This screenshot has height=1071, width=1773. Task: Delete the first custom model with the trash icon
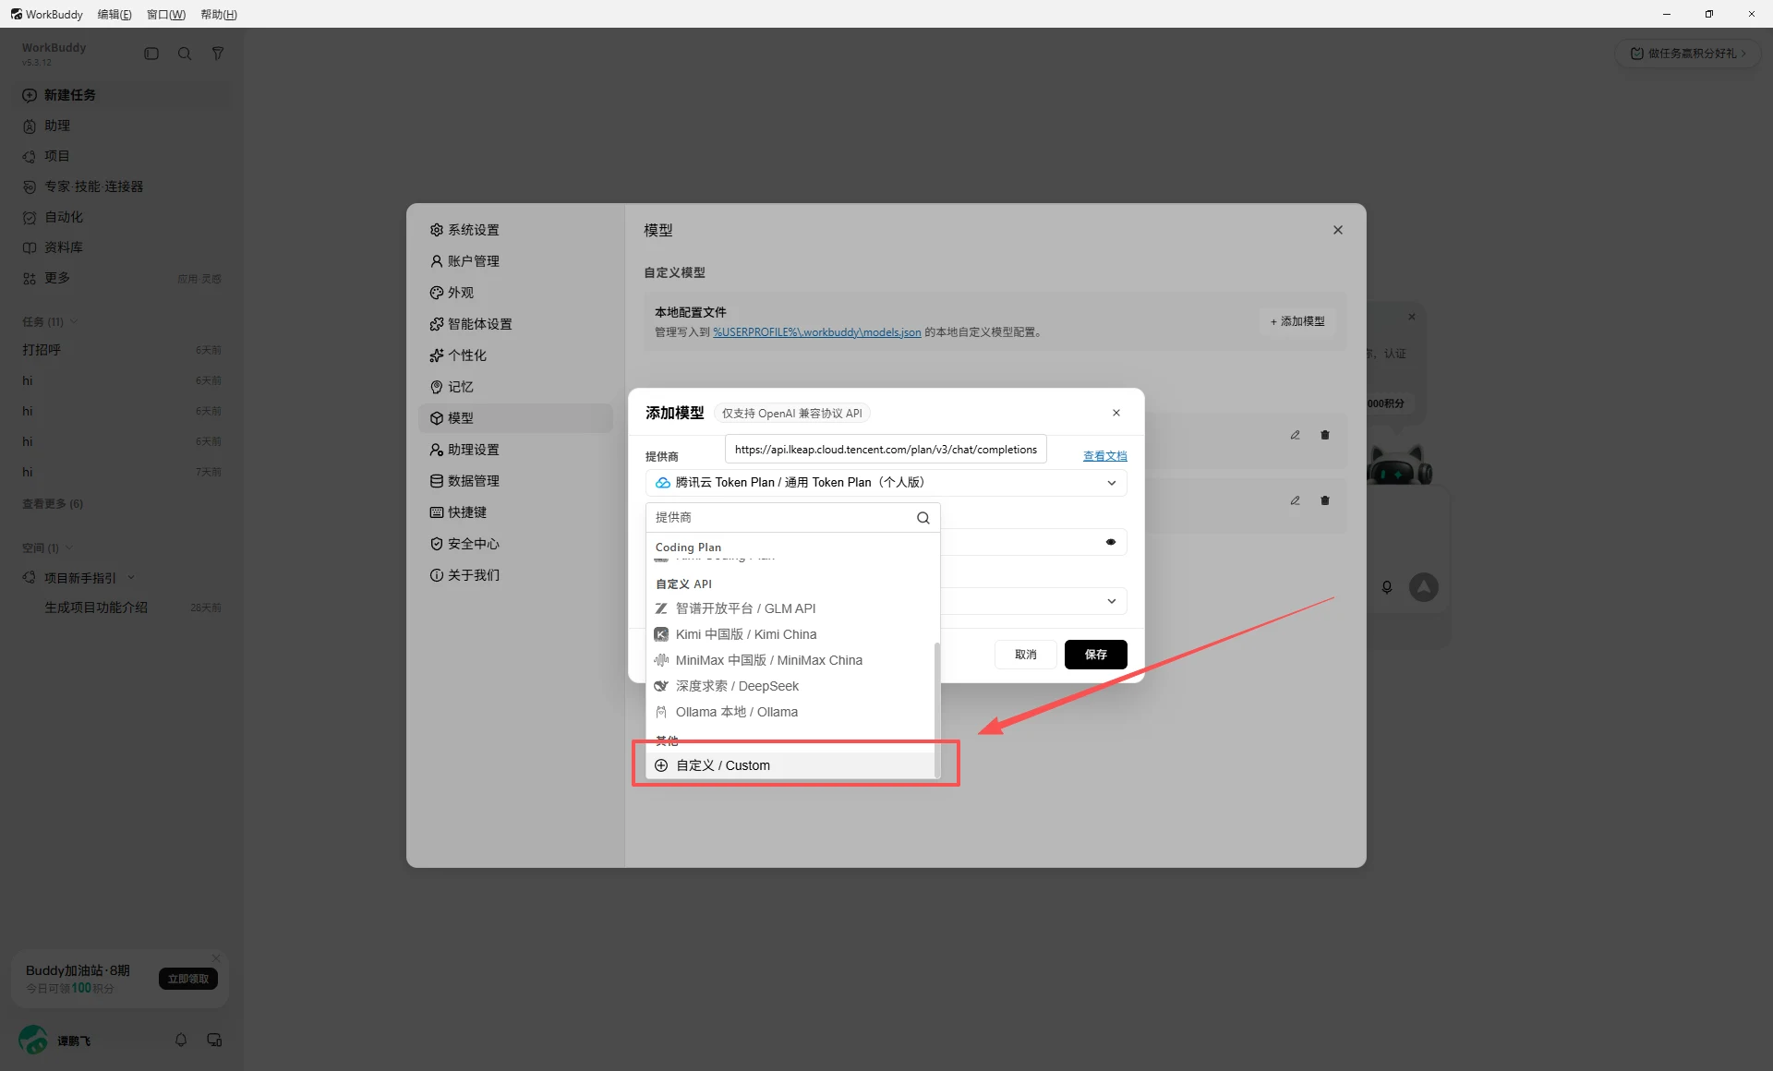pyautogui.click(x=1325, y=435)
